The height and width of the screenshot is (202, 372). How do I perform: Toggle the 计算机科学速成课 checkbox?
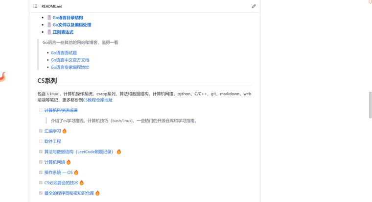[41, 110]
